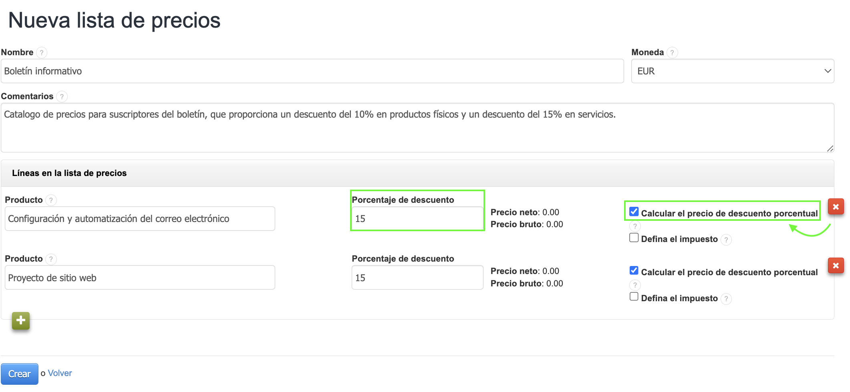Click the help icon beside Moneda

click(x=672, y=52)
